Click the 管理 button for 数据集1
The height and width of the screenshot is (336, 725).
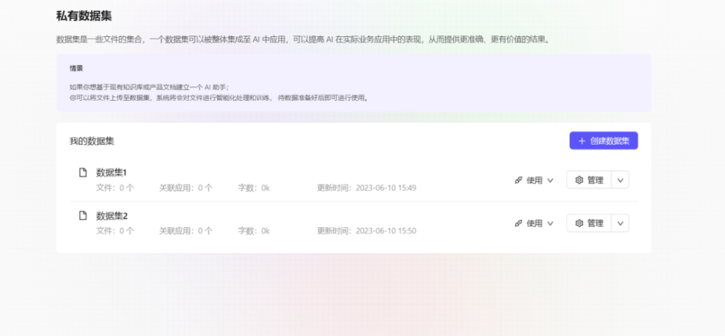coord(589,180)
